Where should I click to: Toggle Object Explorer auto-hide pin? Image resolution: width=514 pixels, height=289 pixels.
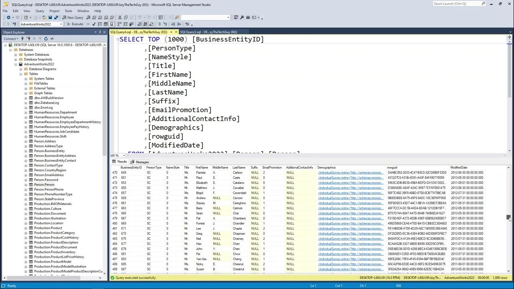pos(100,32)
